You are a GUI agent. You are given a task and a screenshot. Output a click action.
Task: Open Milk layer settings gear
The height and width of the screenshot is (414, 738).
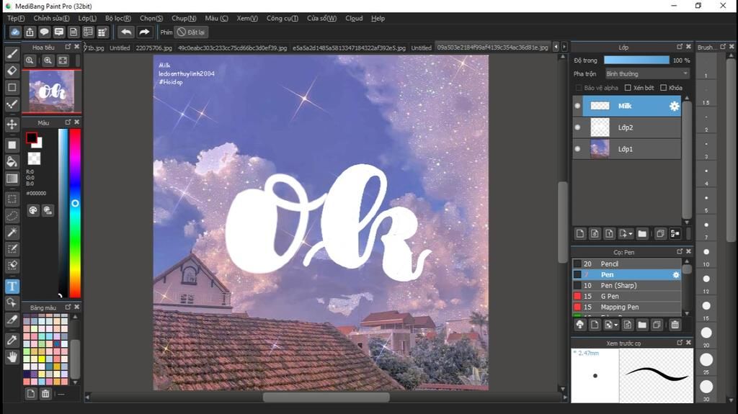[675, 106]
